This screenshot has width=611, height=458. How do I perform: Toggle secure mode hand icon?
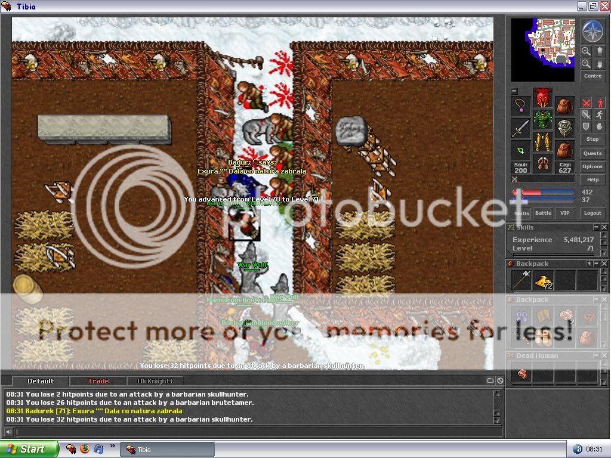[599, 126]
